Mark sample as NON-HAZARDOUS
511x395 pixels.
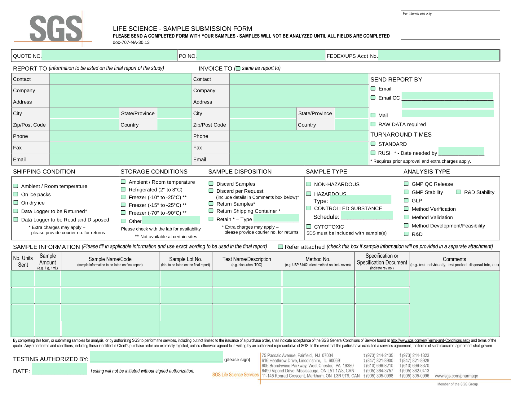[309, 184]
